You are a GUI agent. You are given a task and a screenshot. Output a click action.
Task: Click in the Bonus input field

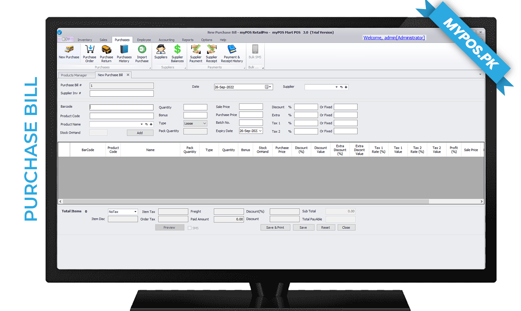[195, 115]
